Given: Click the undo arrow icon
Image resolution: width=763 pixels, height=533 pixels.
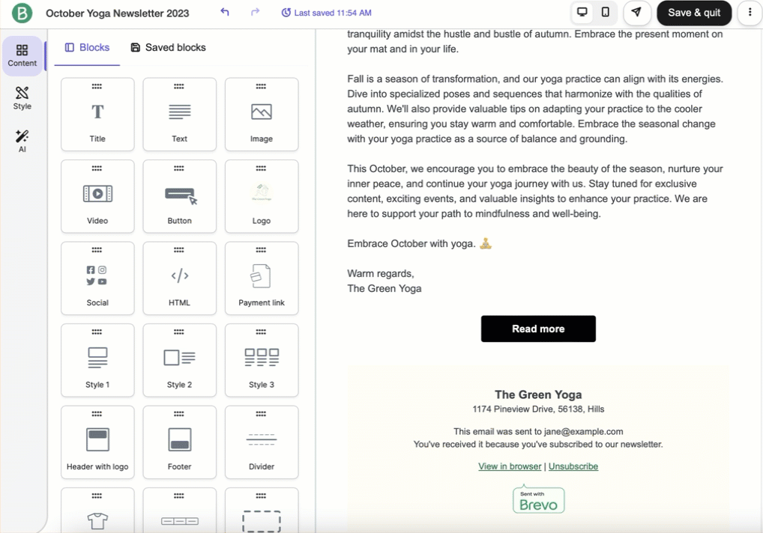Looking at the screenshot, I should [x=225, y=13].
